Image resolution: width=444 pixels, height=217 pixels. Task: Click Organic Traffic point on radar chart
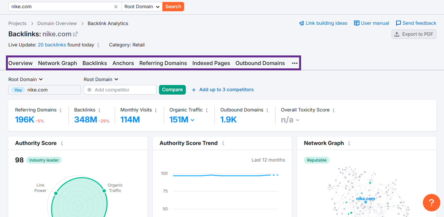tap(104, 191)
